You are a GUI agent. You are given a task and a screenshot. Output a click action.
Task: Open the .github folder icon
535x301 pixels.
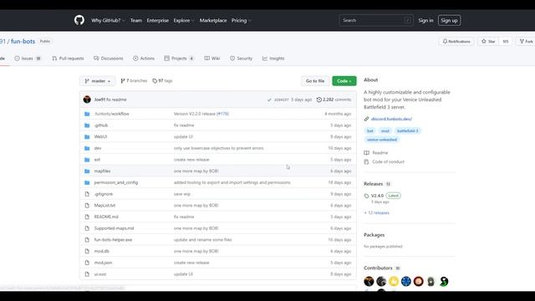click(x=87, y=125)
